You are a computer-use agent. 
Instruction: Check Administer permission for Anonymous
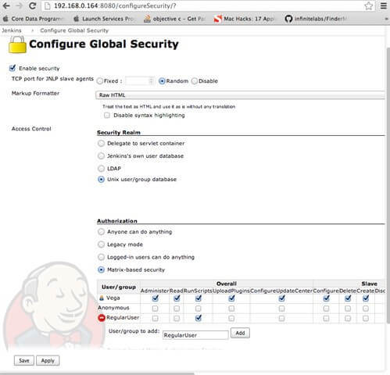pyautogui.click(x=155, y=309)
